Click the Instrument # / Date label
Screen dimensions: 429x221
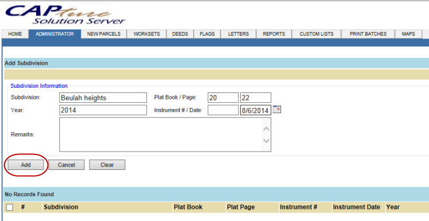pyautogui.click(x=178, y=110)
